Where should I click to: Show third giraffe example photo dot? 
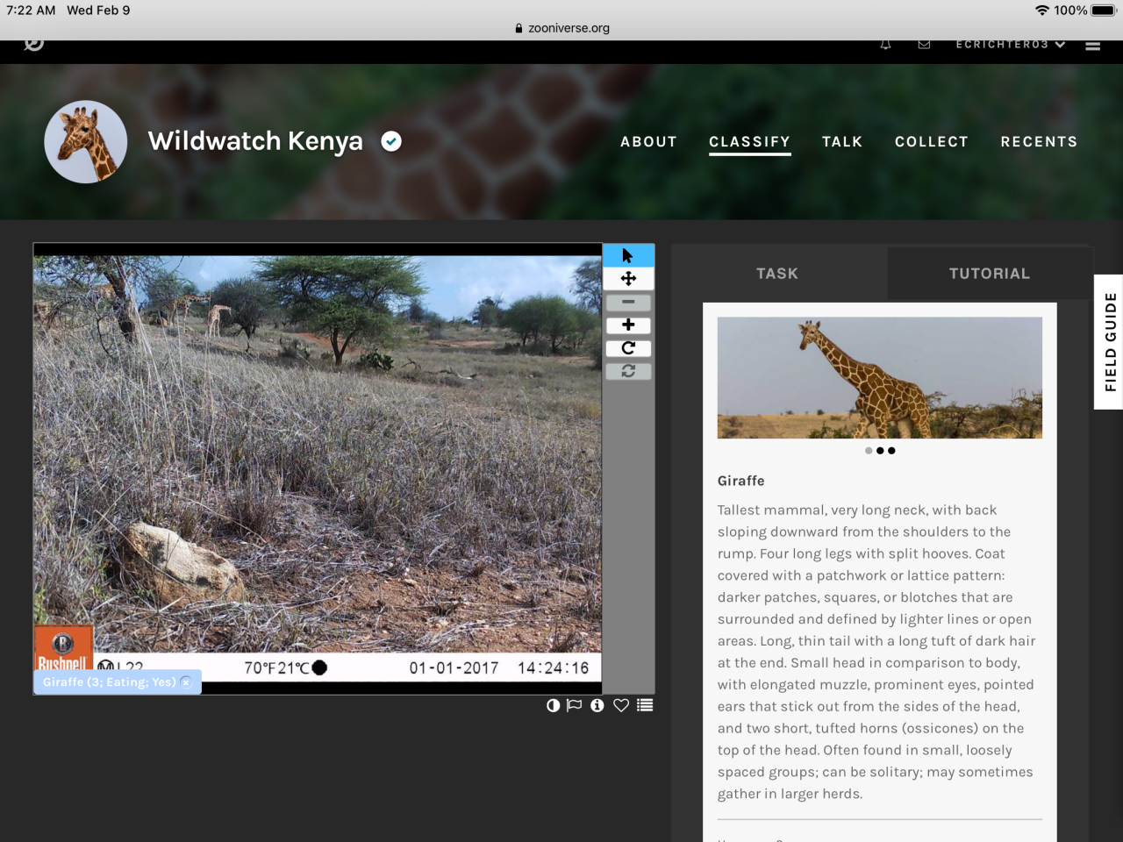891,451
